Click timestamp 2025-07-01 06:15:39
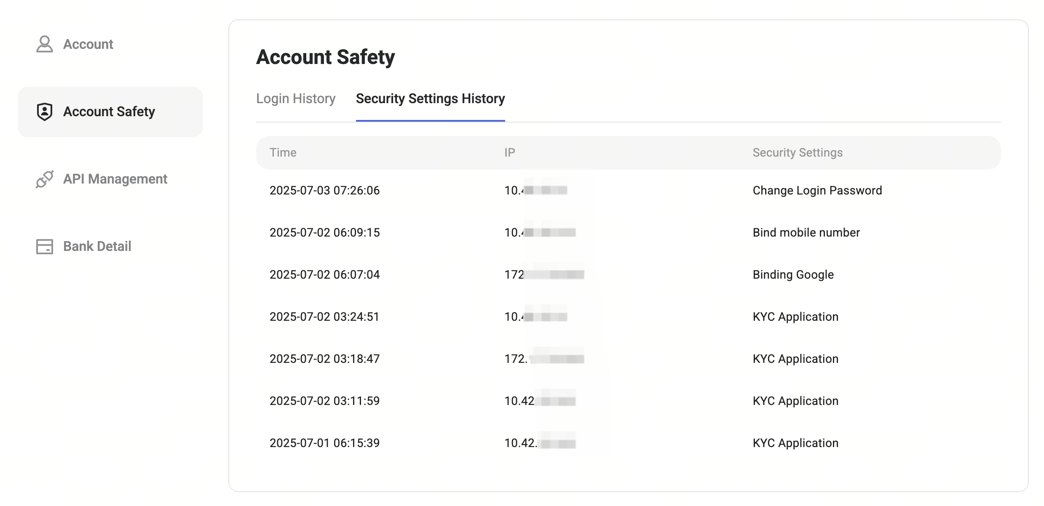The image size is (1044, 506). tap(324, 443)
